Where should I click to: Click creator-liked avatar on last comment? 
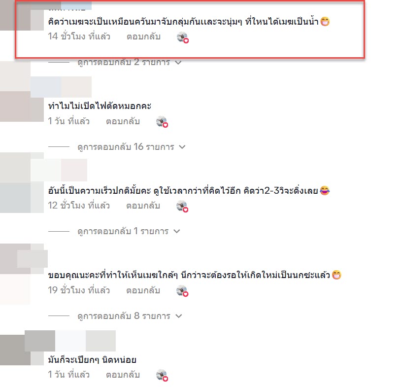(x=162, y=376)
